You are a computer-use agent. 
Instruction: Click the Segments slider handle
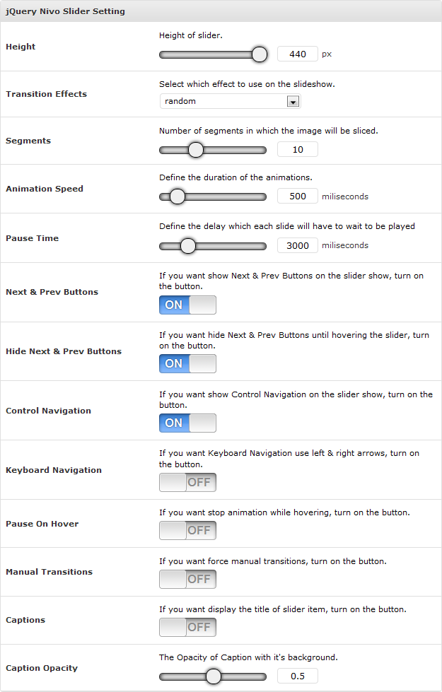coord(196,150)
